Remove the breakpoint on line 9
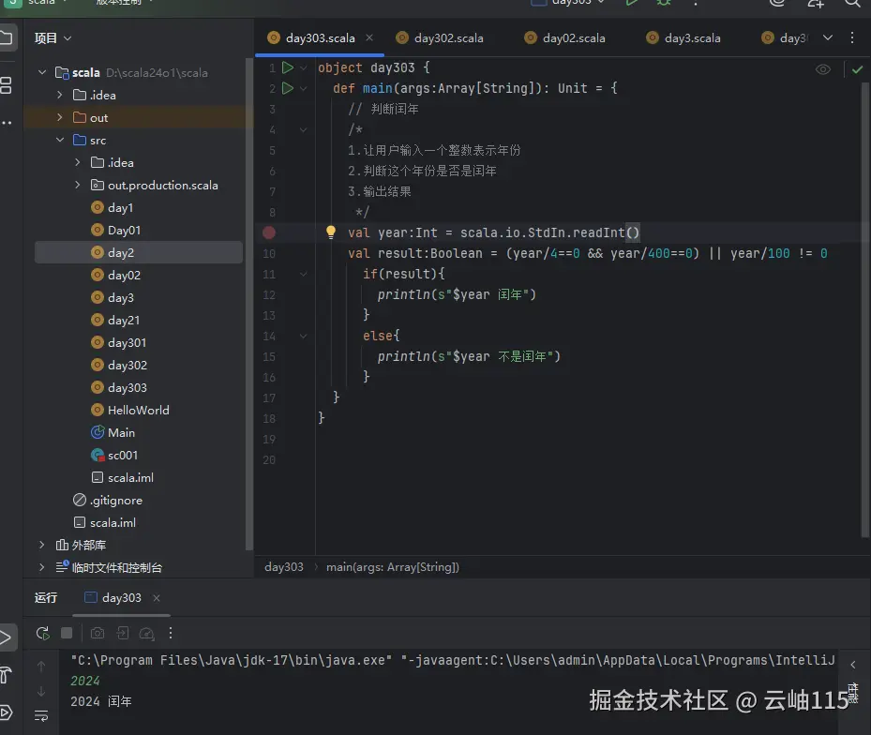 pos(269,232)
